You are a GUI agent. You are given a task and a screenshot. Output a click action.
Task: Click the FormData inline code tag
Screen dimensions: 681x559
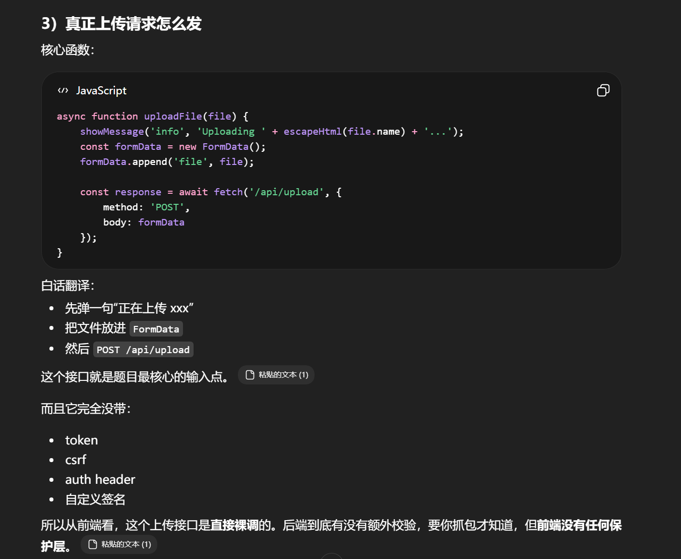(x=156, y=329)
